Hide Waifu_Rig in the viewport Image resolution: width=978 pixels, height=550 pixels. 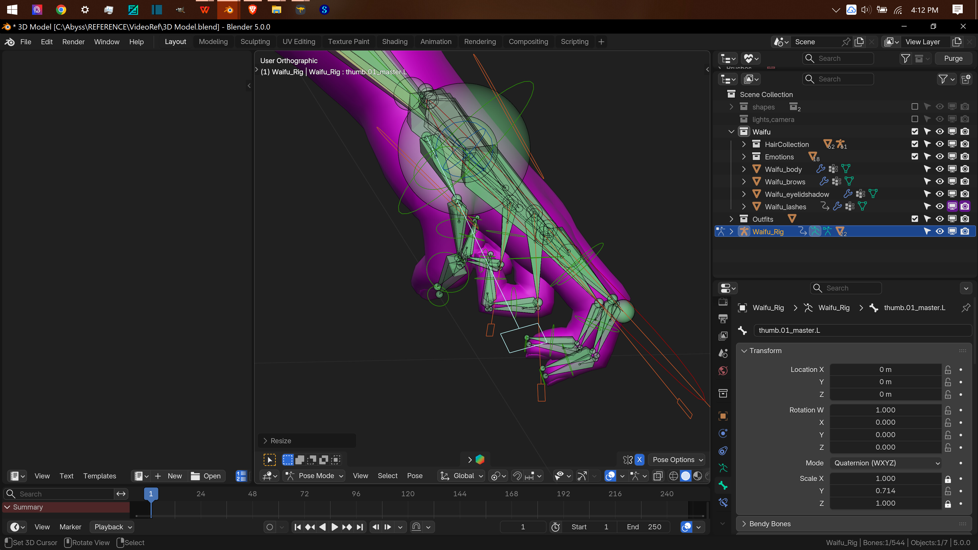click(x=940, y=231)
